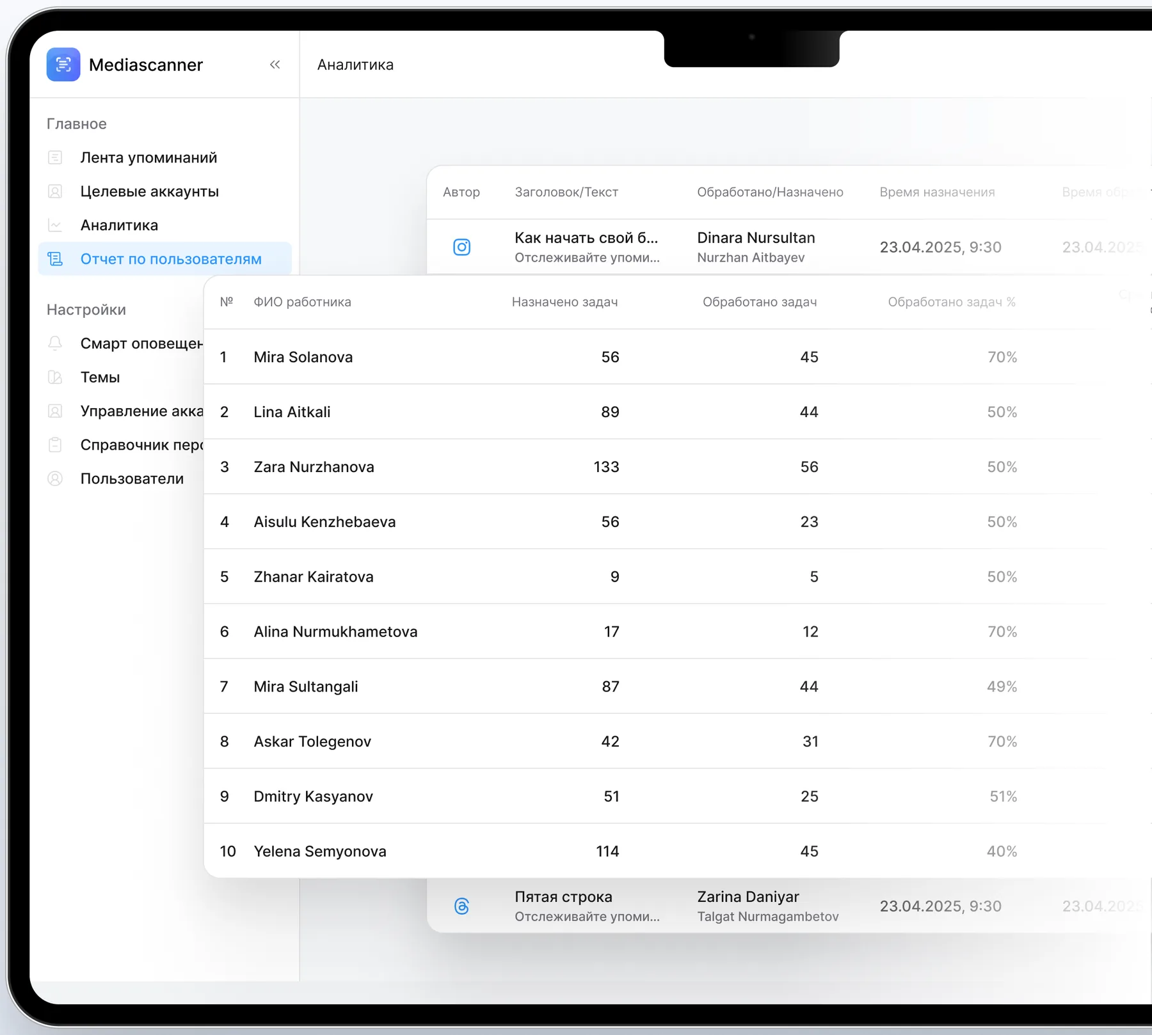The width and height of the screenshot is (1152, 1035).
Task: Click processed value 31 for Askar Tolegenov
Action: tap(810, 741)
